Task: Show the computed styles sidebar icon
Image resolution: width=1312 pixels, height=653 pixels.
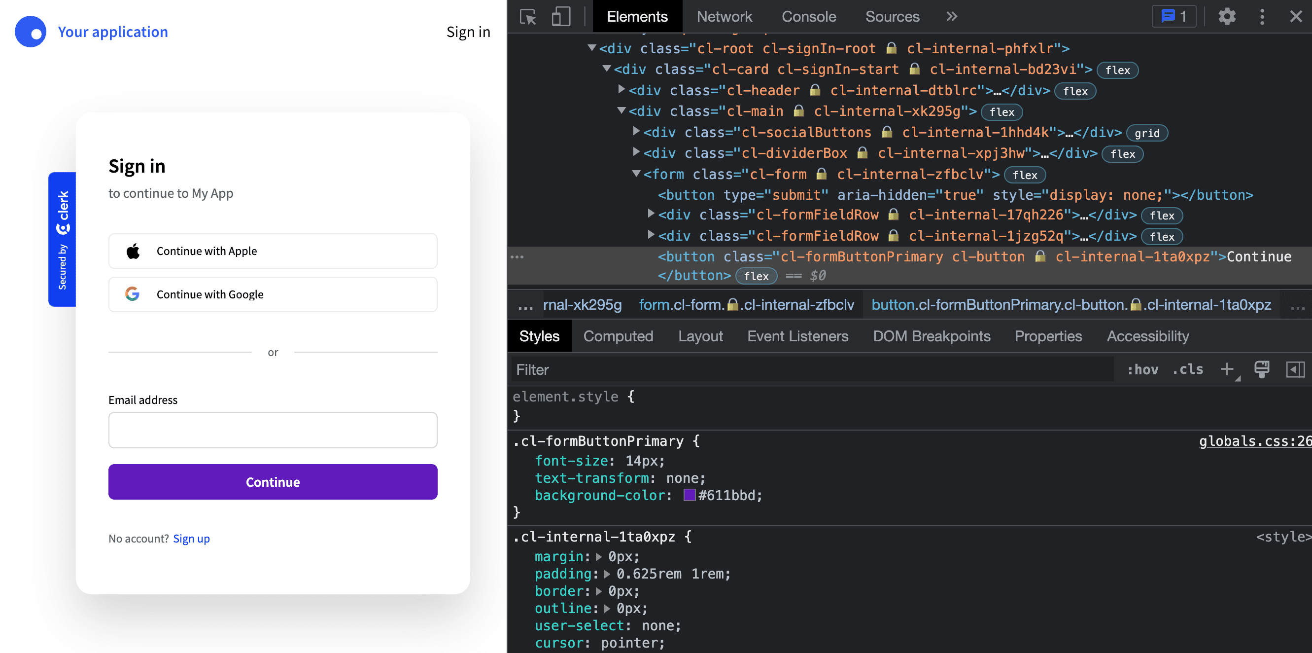Action: (1297, 369)
